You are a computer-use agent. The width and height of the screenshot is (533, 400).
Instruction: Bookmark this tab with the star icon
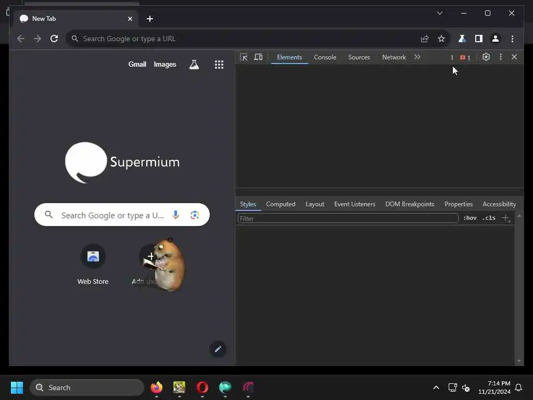[x=441, y=39]
